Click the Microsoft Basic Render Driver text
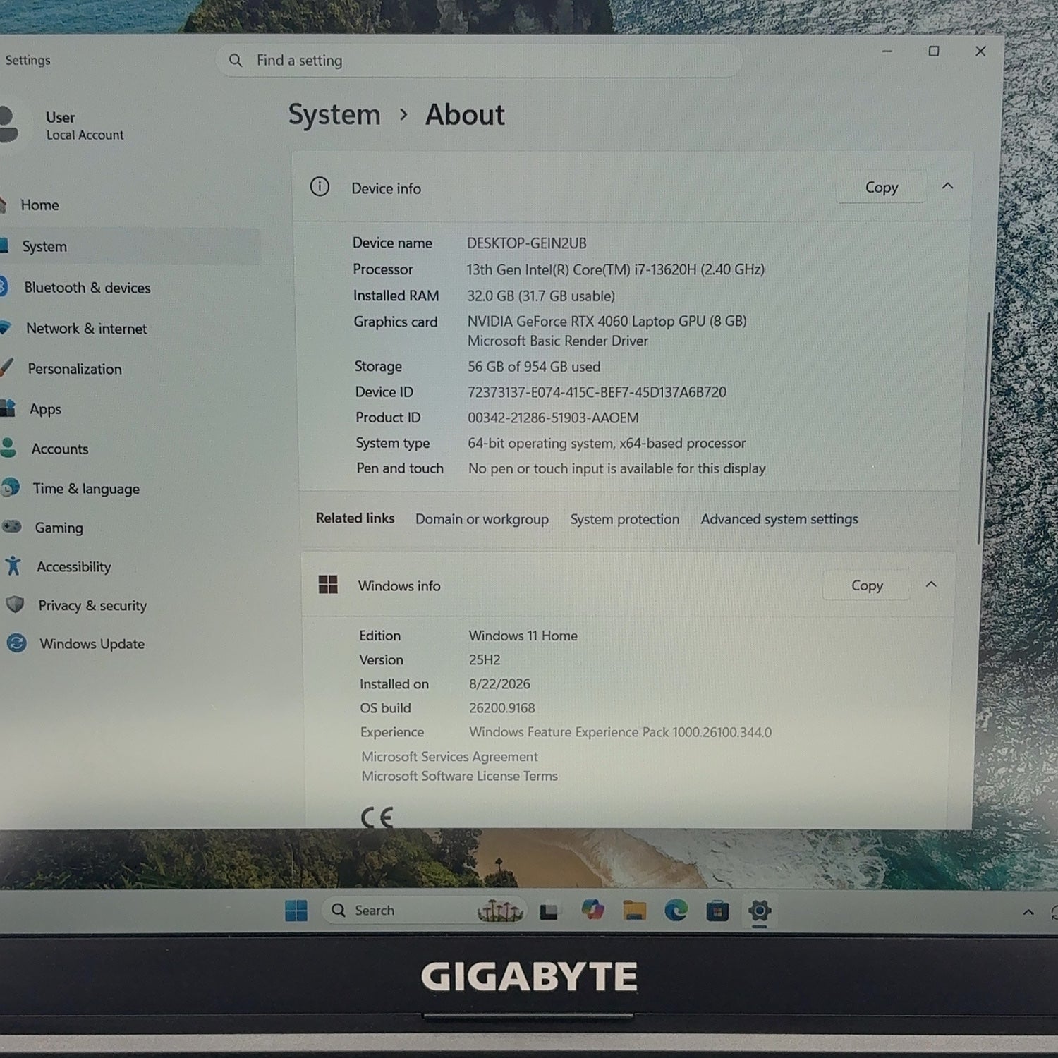The height and width of the screenshot is (1058, 1058). 558,341
